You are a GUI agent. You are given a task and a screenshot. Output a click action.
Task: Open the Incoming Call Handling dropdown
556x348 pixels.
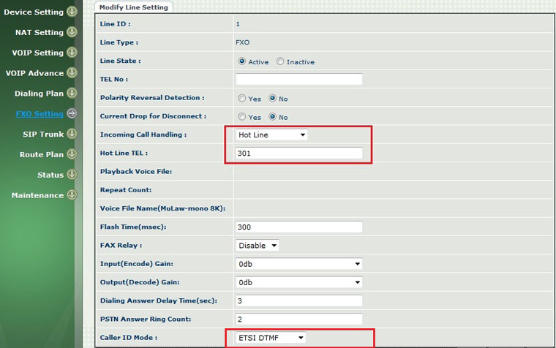pyautogui.click(x=271, y=135)
